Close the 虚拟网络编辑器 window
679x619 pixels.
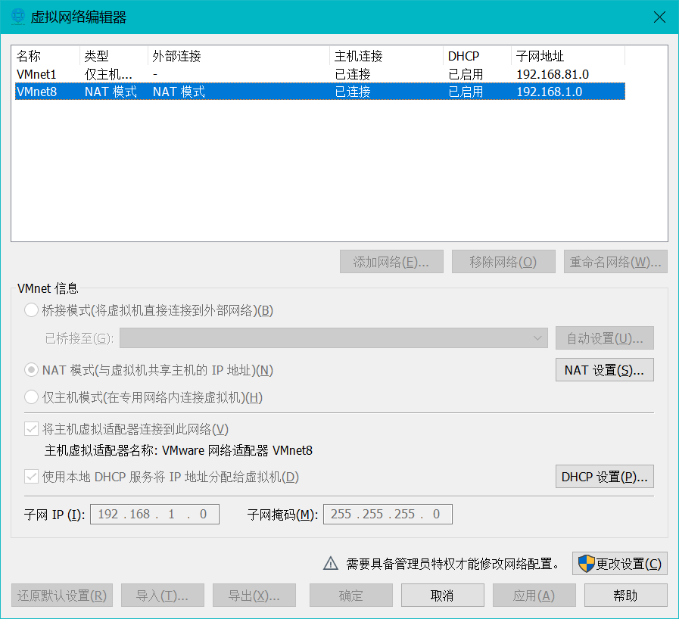(x=659, y=17)
